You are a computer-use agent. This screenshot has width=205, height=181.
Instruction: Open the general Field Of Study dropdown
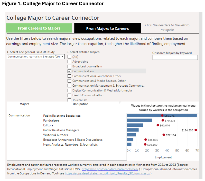(36, 57)
